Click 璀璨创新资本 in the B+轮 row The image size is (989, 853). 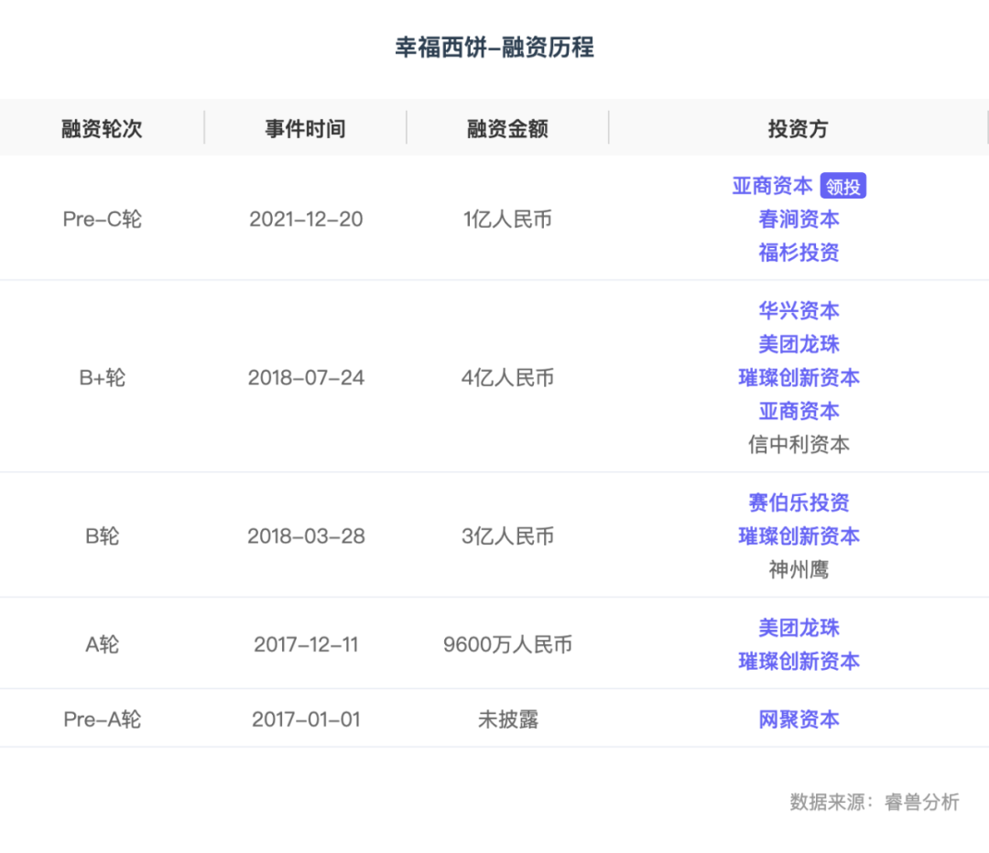point(799,377)
